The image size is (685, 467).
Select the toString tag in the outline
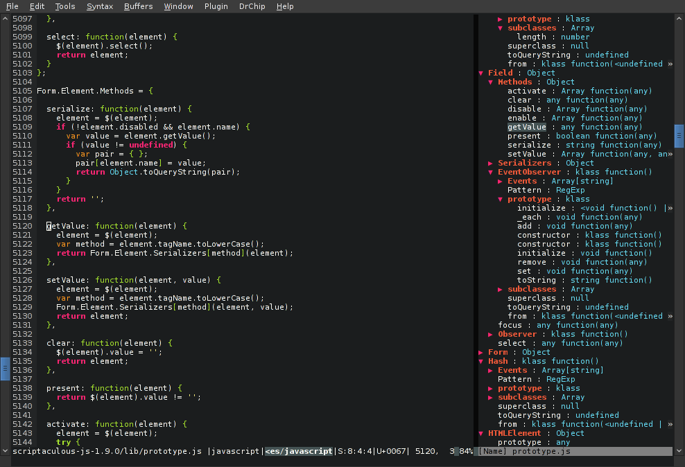click(536, 280)
